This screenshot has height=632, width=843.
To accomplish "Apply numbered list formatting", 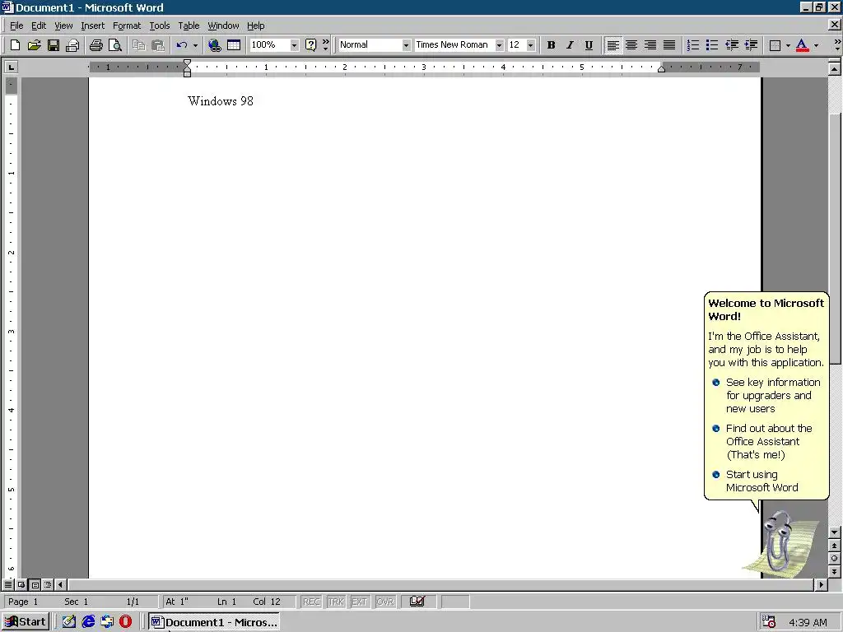I will click(x=693, y=45).
